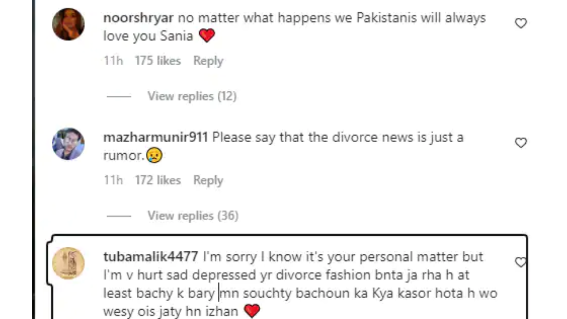Visit the tubamalik4477 username link
Screen dimensions: 567x319
(151, 257)
